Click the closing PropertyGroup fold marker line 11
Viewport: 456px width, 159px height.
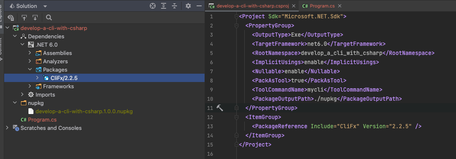coord(236,108)
